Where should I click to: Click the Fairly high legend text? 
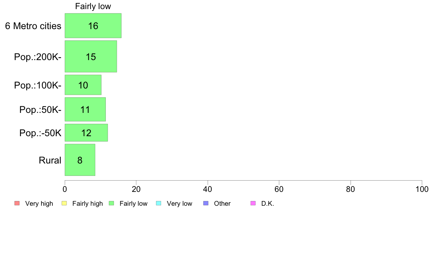88,204
